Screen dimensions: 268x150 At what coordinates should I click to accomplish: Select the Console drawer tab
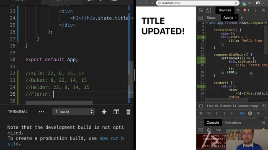coord(213,122)
